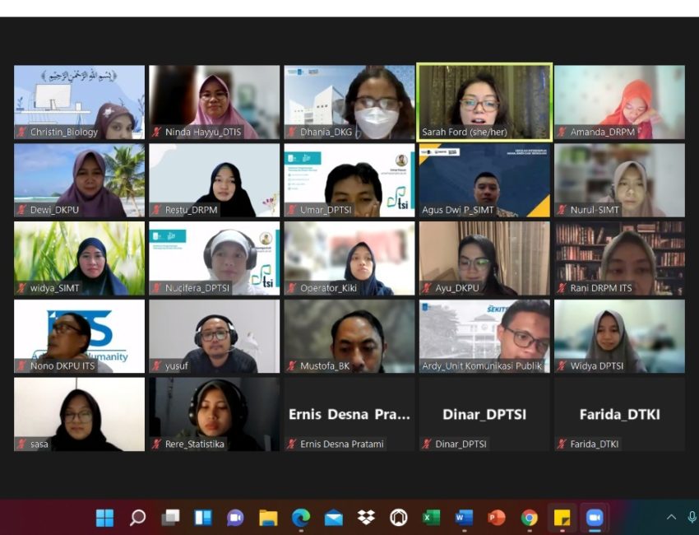The width and height of the screenshot is (699, 535).
Task: Open Task View from the taskbar
Action: [170, 518]
